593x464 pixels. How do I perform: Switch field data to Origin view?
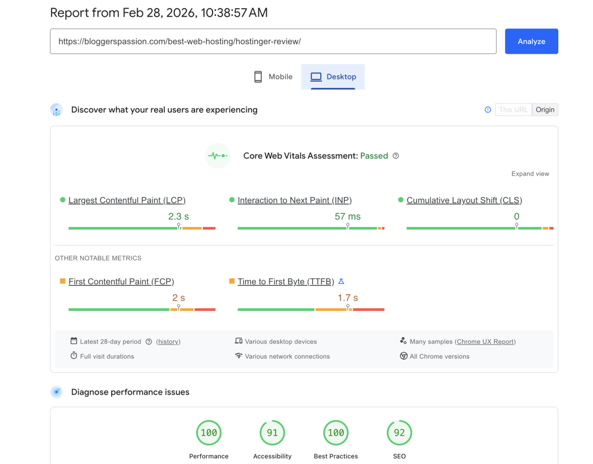544,109
